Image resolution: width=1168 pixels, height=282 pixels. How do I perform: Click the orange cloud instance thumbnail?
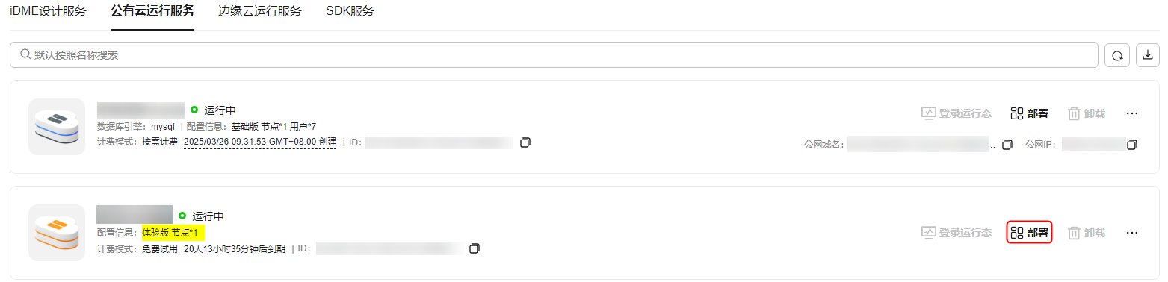coord(57,233)
